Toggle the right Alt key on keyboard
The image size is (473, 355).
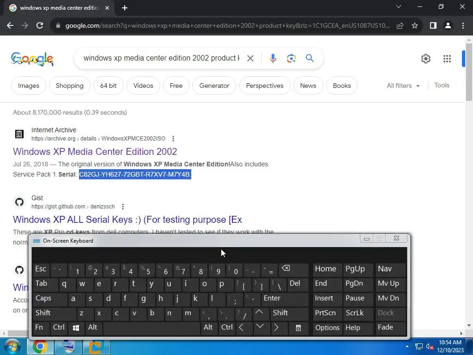[x=209, y=328]
